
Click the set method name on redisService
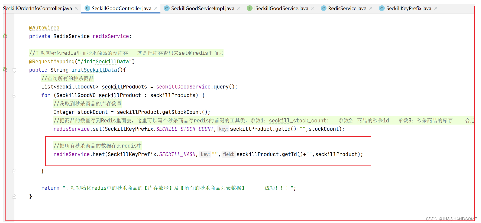pos(97,129)
